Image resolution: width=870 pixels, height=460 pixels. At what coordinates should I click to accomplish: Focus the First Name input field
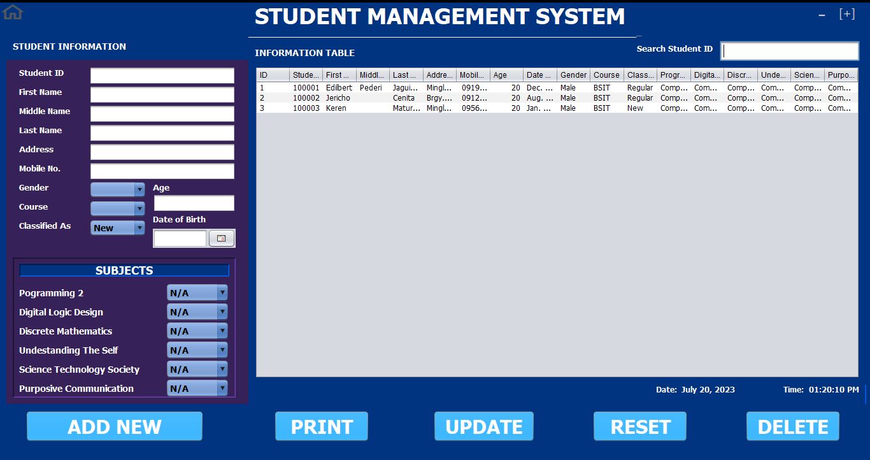(x=162, y=95)
